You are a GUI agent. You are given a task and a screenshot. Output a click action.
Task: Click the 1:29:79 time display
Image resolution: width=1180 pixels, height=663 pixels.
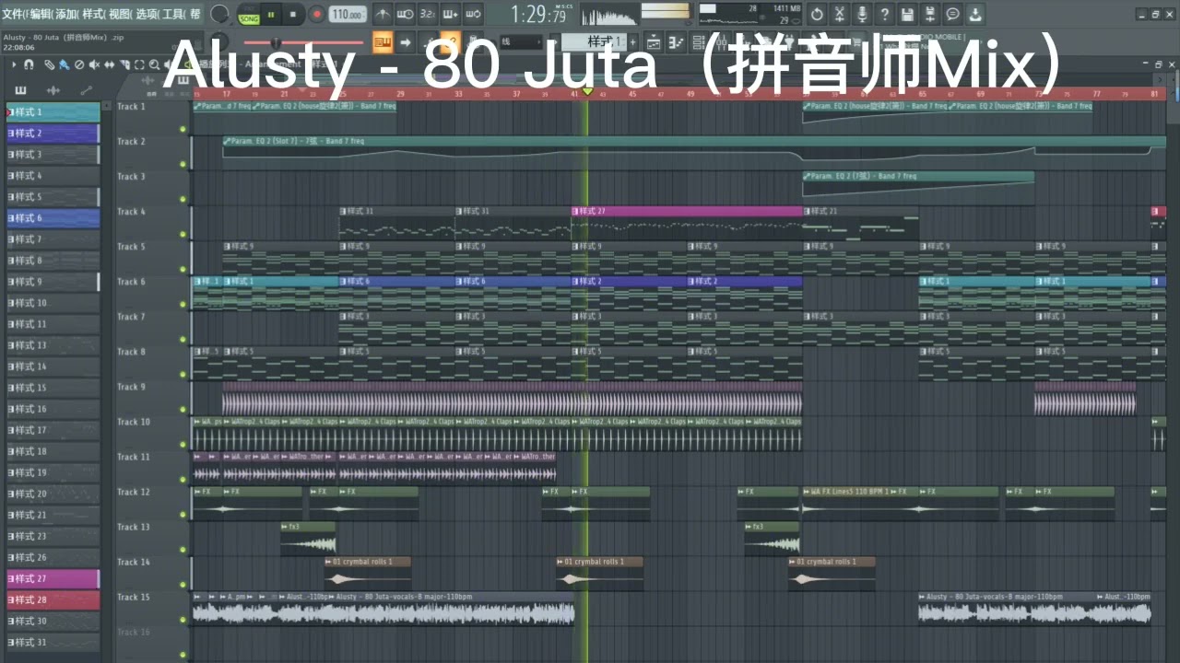click(x=538, y=15)
